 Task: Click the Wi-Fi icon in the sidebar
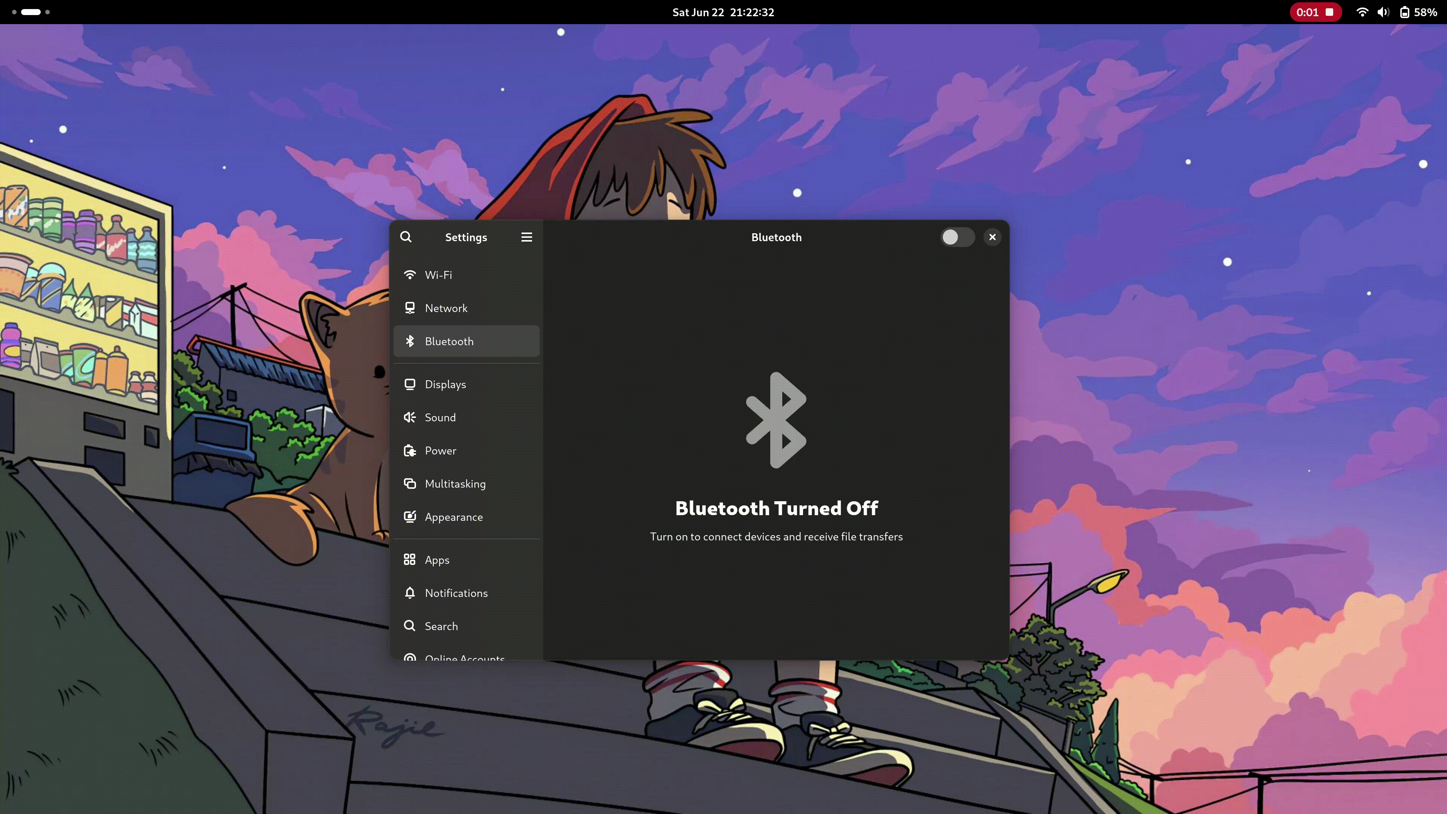[x=410, y=275]
